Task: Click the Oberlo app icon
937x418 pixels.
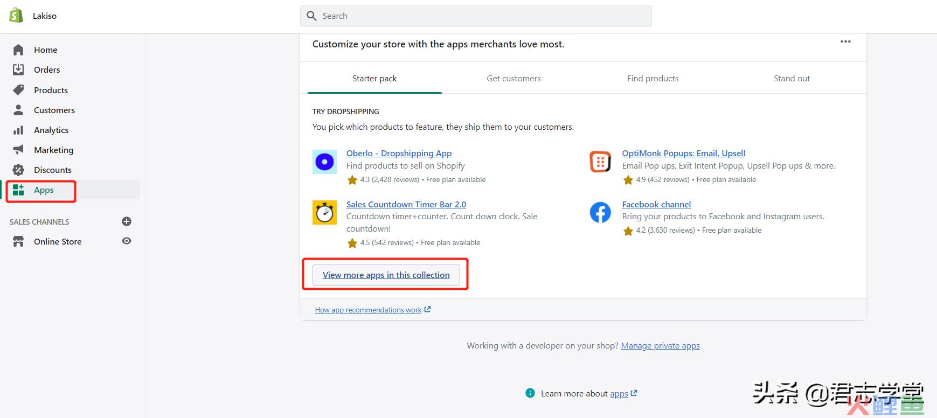Action: 324,162
